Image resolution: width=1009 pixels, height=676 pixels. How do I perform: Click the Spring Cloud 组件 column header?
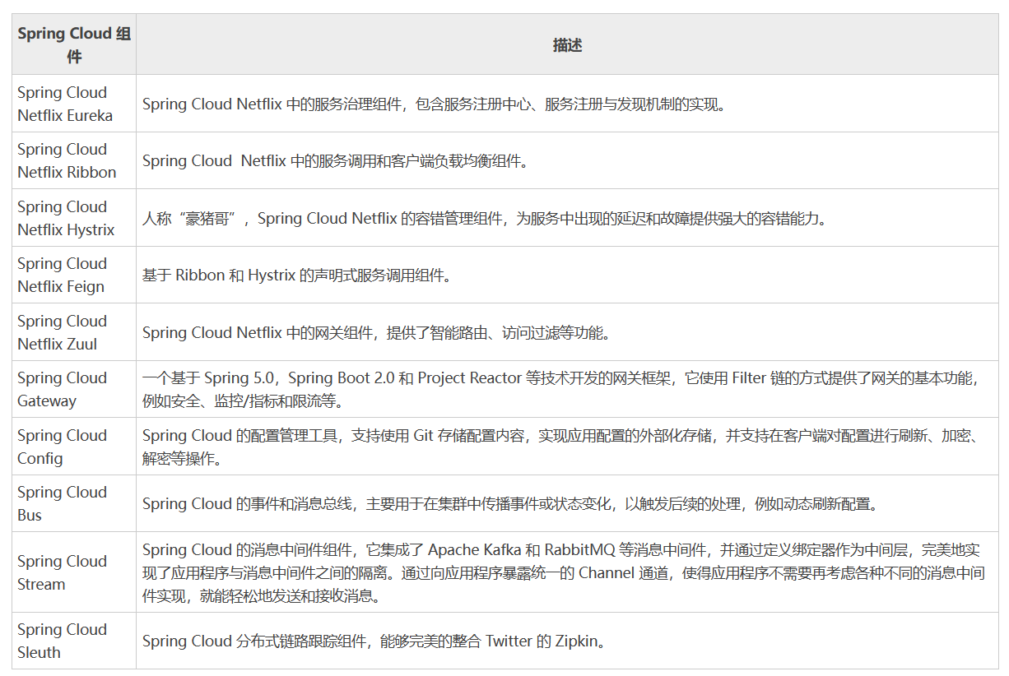coord(72,44)
